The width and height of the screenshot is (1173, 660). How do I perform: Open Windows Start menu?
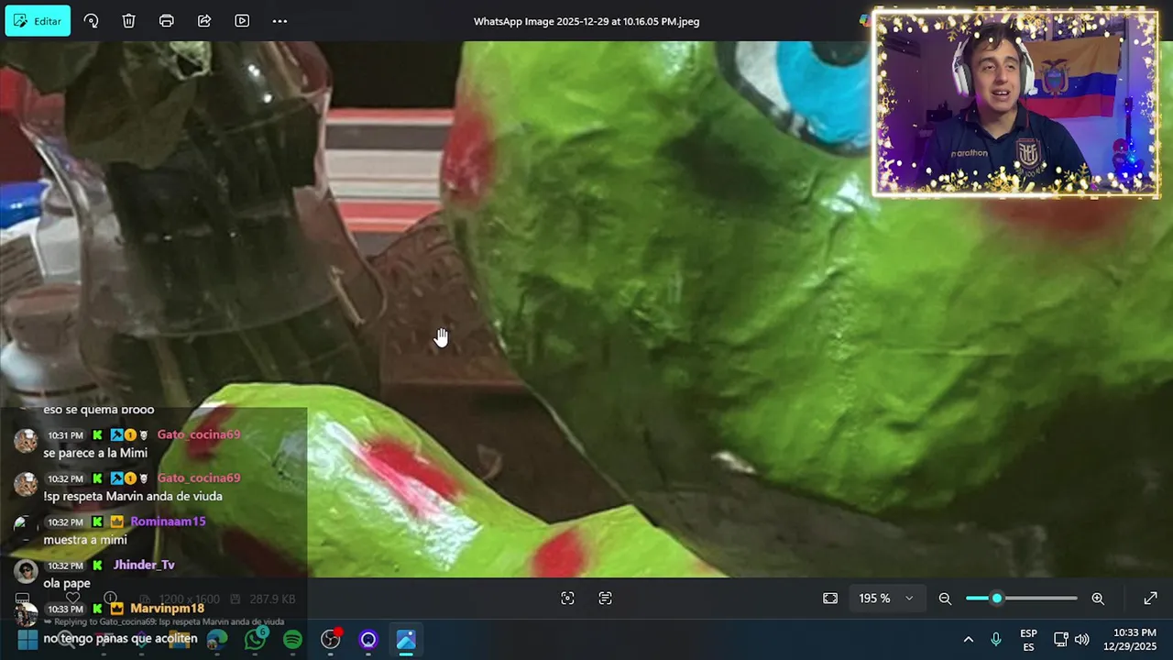pyautogui.click(x=27, y=640)
